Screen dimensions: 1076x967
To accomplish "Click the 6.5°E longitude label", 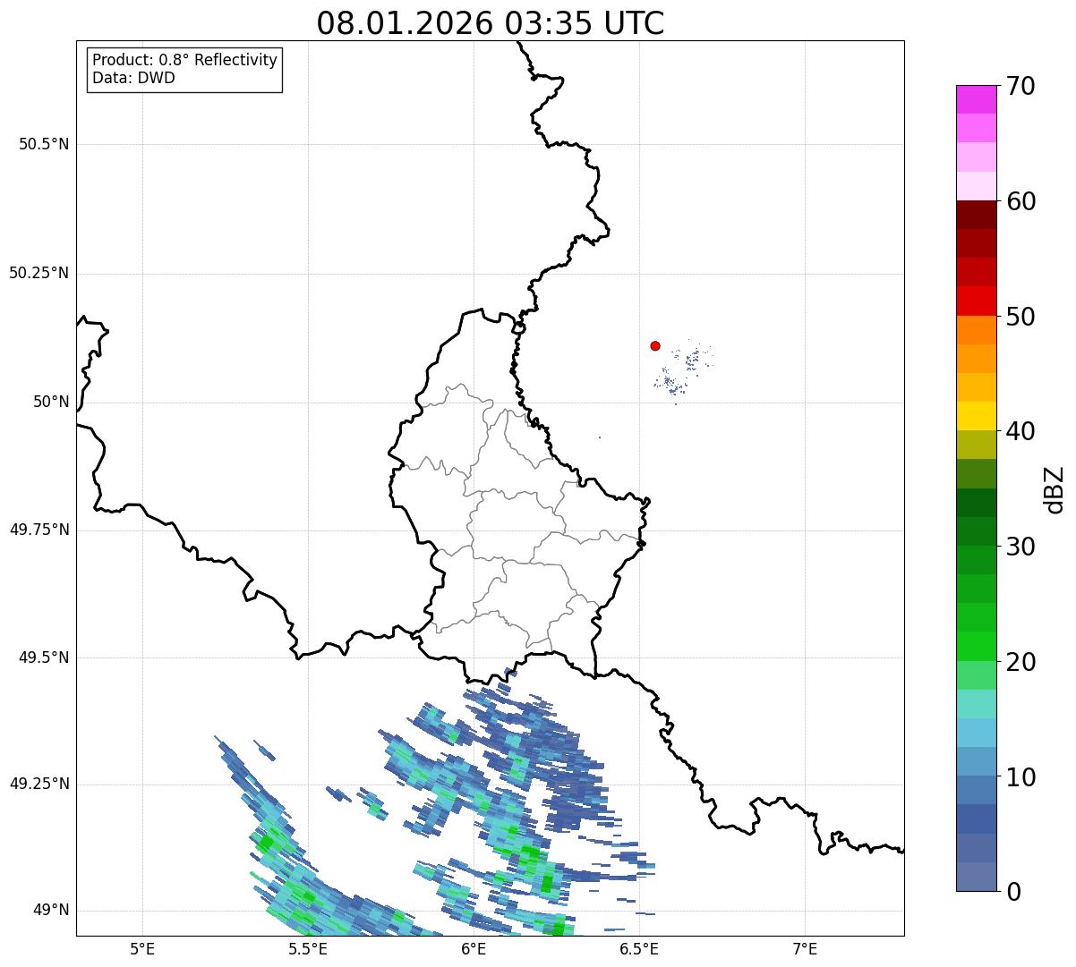I will tap(640, 948).
